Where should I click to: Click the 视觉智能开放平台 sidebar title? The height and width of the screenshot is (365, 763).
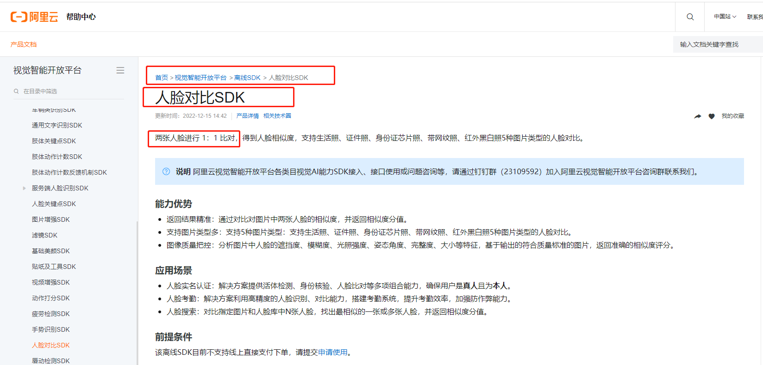click(x=47, y=70)
